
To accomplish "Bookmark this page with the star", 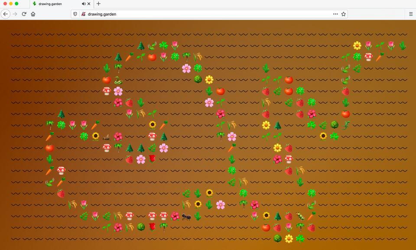I will coord(343,14).
